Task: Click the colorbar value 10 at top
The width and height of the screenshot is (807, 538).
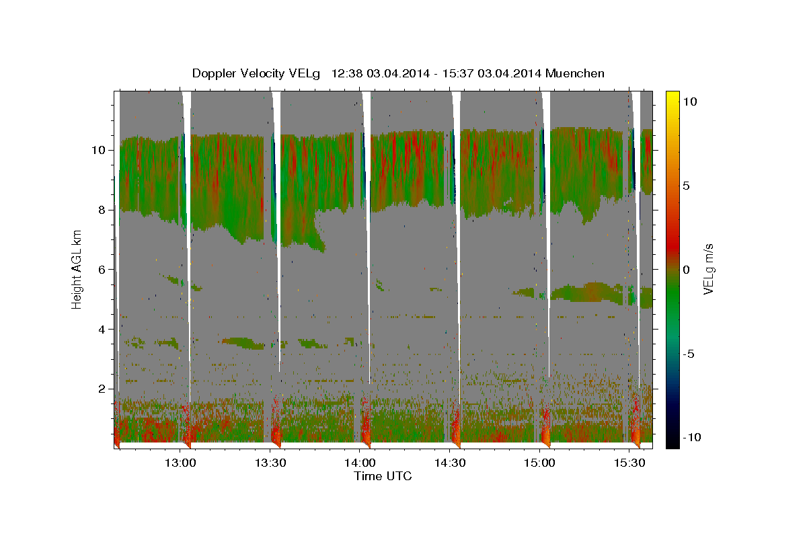Action: pyautogui.click(x=690, y=102)
